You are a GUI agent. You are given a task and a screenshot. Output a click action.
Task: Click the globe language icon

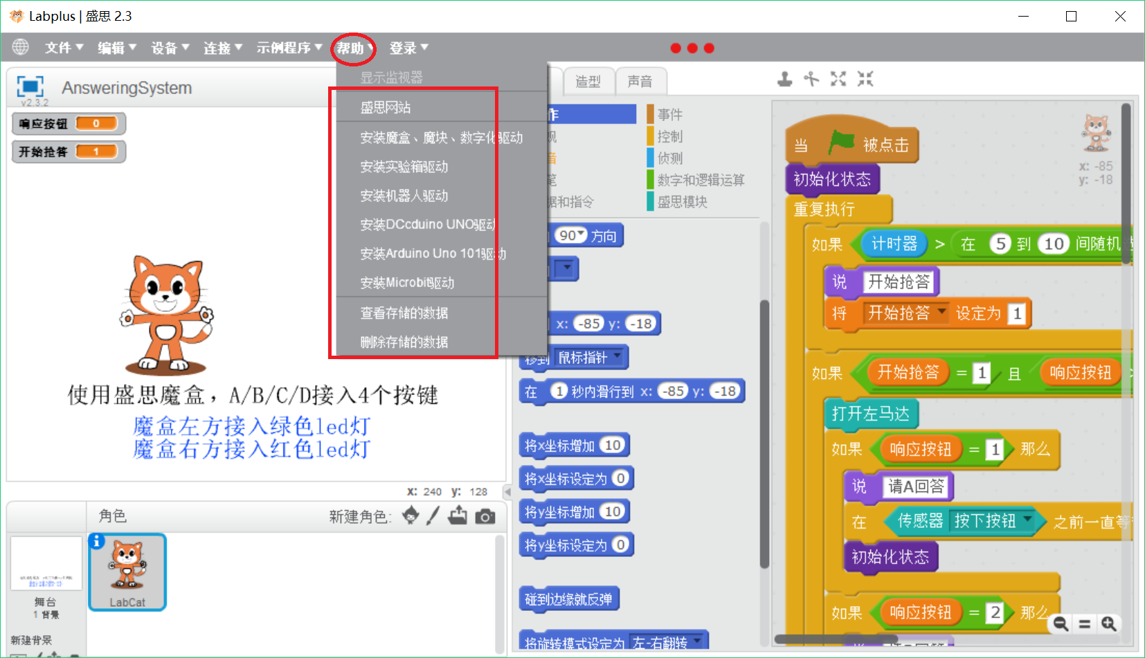pos(21,46)
